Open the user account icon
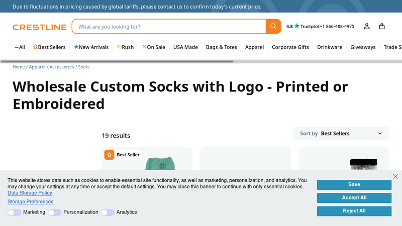 (367, 27)
